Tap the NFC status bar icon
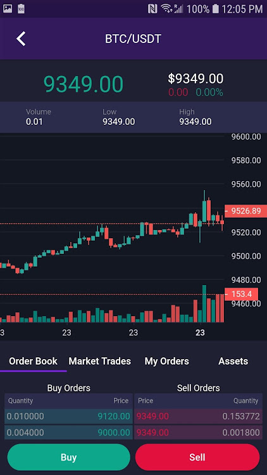267x475 pixels. [x=152, y=9]
